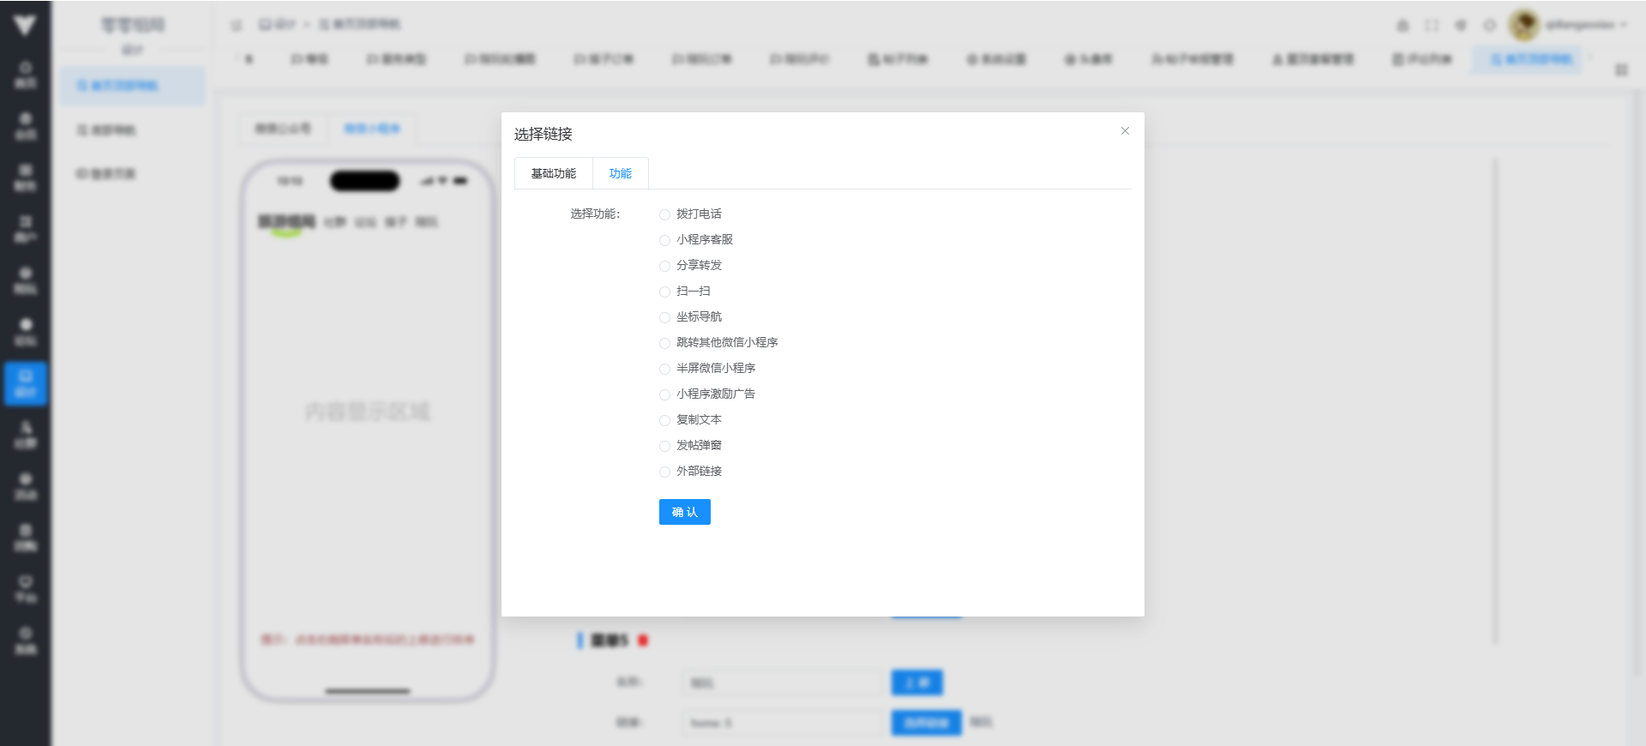Select 半屏微信小程序 radio button

pos(664,369)
